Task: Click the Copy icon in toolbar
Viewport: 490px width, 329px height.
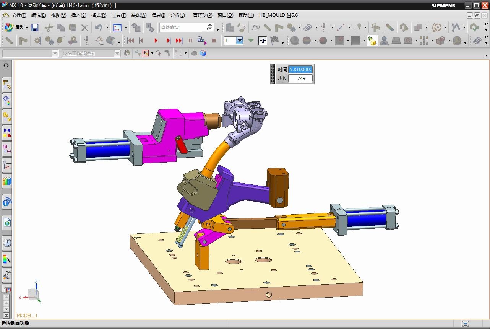Action: [61, 28]
